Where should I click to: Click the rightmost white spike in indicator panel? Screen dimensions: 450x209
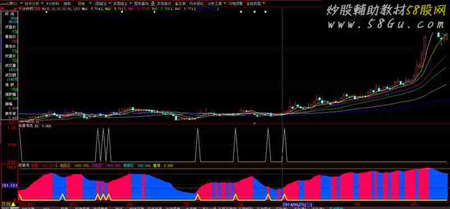click(285, 145)
